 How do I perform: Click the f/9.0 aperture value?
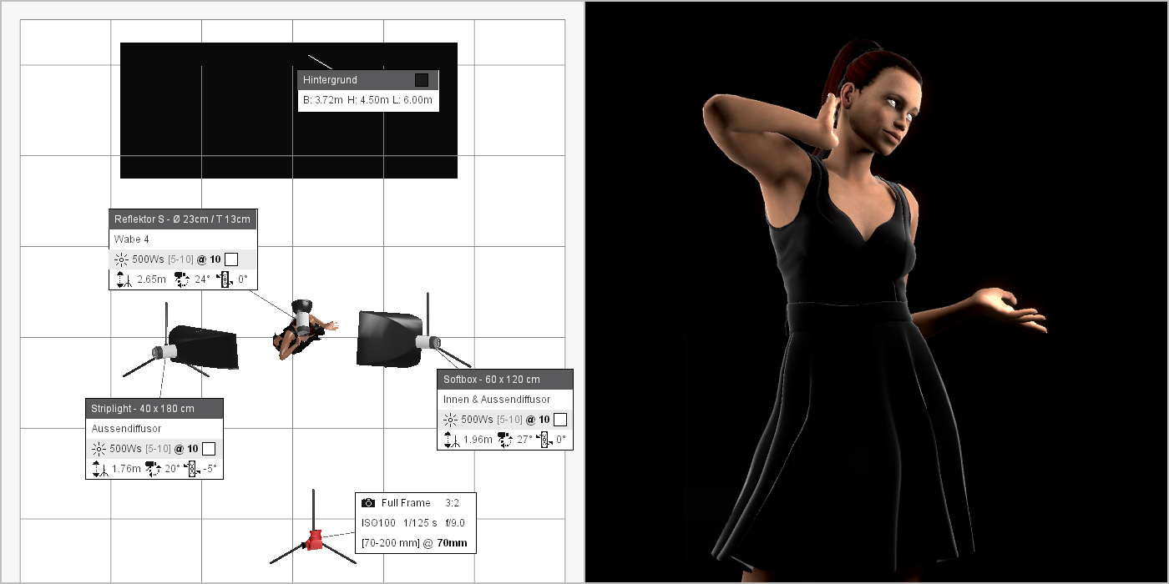click(x=456, y=523)
